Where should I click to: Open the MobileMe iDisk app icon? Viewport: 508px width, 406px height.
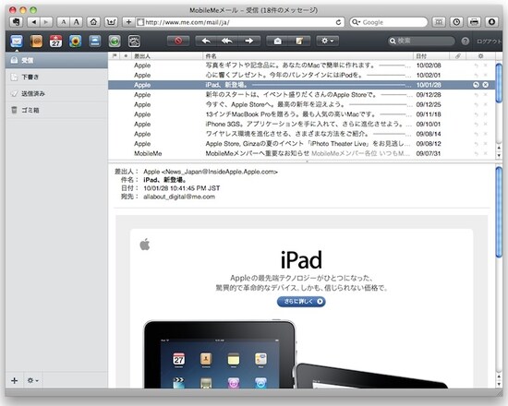click(x=94, y=42)
